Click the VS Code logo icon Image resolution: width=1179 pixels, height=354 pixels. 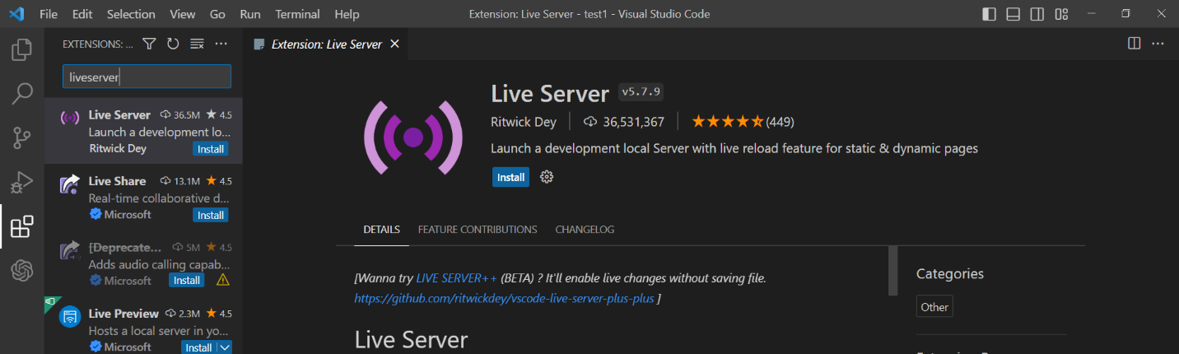[x=17, y=14]
